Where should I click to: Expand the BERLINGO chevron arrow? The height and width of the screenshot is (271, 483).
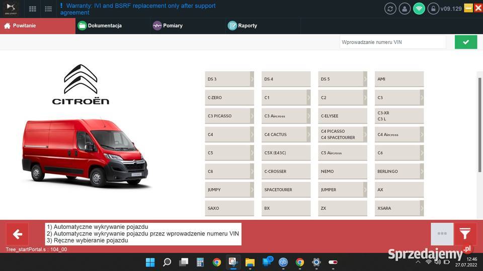tap(422, 171)
